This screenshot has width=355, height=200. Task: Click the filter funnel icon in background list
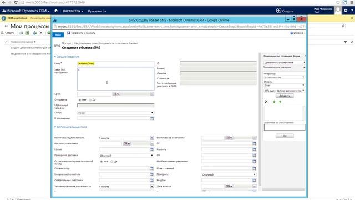[346, 42]
